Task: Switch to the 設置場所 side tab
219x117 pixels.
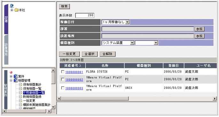Action: (x=6, y=50)
